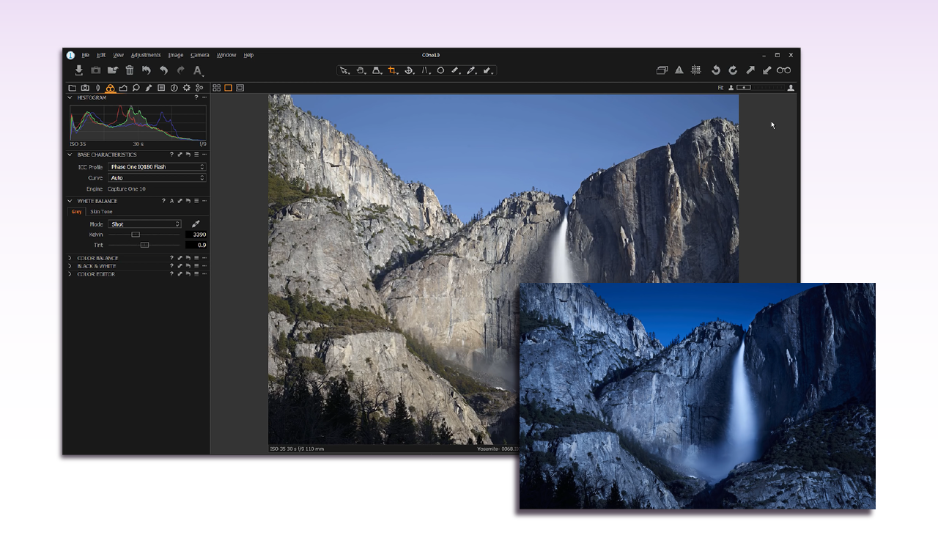
Task: Open the Output gear tool tab
Action: click(x=186, y=88)
